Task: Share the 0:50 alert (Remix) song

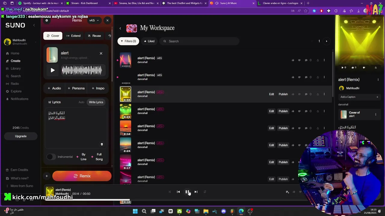Action: click(x=318, y=94)
